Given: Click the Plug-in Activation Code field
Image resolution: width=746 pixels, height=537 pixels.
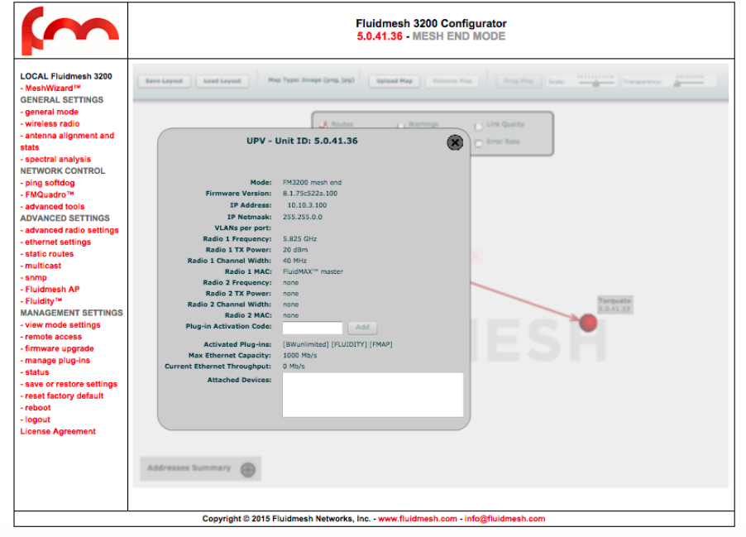Looking at the screenshot, I should [312, 328].
